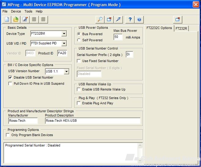Check Enable Plug And Play

click(79, 103)
